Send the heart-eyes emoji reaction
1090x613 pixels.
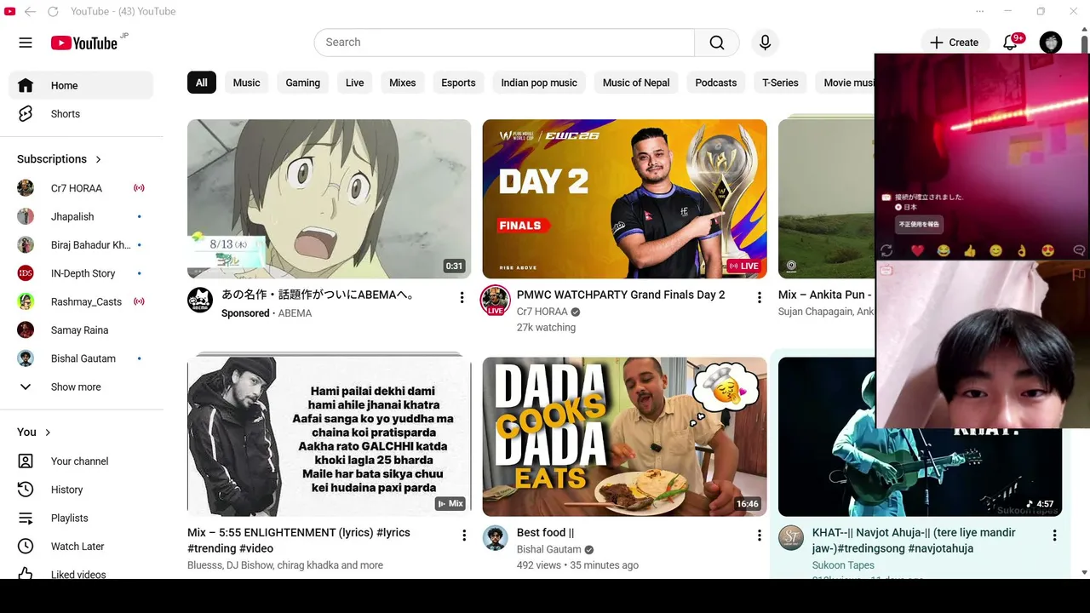click(x=1048, y=250)
